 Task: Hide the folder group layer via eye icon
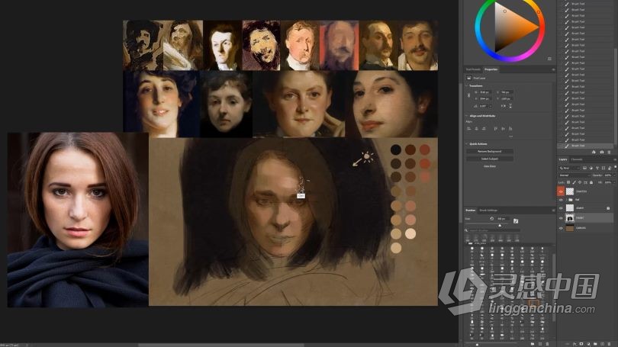(x=561, y=200)
